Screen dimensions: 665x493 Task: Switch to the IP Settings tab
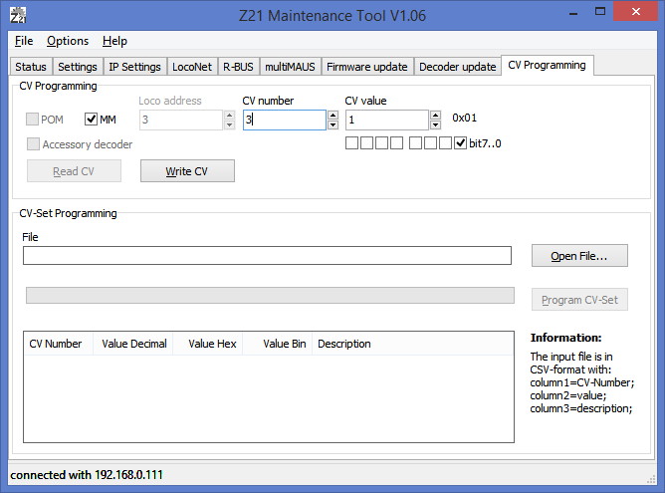(134, 67)
